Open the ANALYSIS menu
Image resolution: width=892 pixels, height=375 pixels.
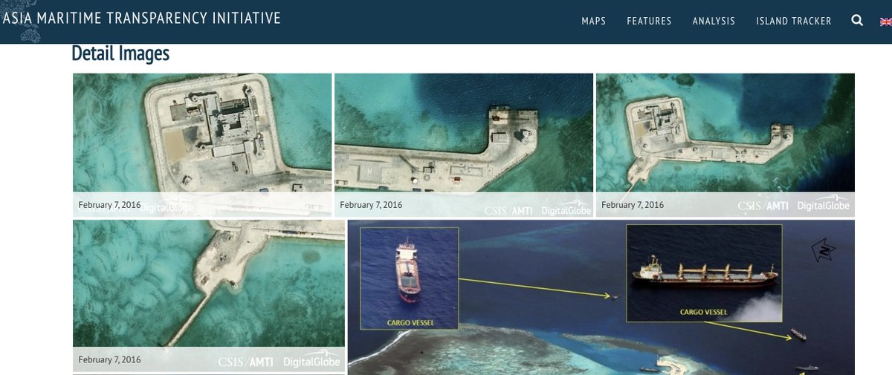coord(714,21)
